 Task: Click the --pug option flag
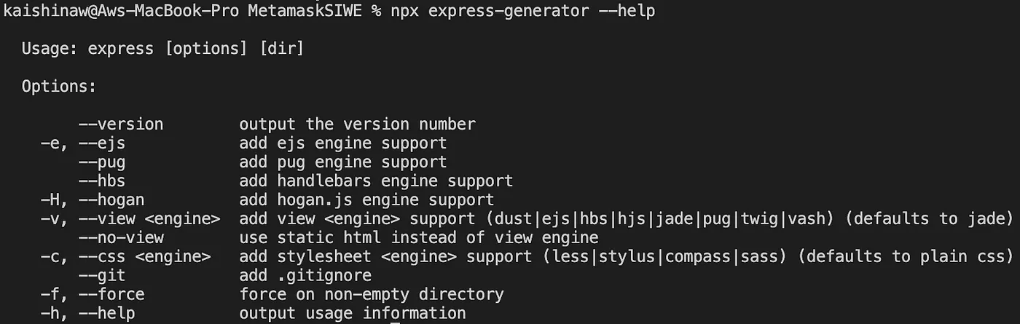click(x=102, y=162)
